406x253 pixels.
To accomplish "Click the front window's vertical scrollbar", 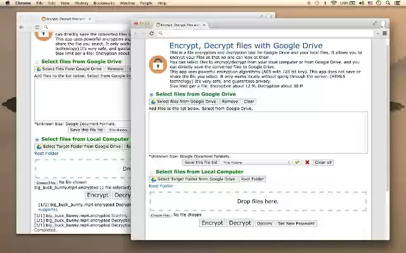I will tap(387, 118).
